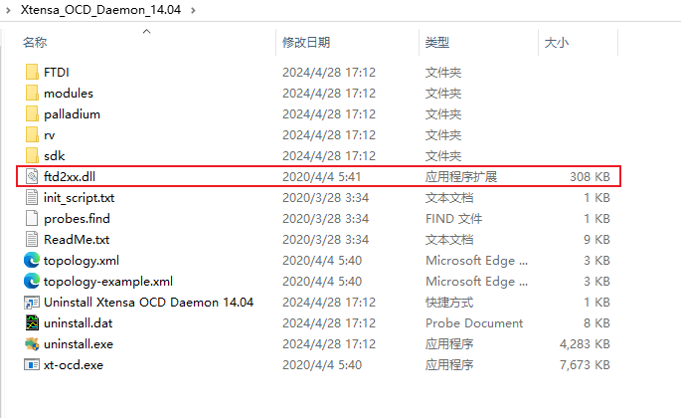The width and height of the screenshot is (681, 418).
Task: Click the 应用程序扩展 type cell
Action: point(461,176)
